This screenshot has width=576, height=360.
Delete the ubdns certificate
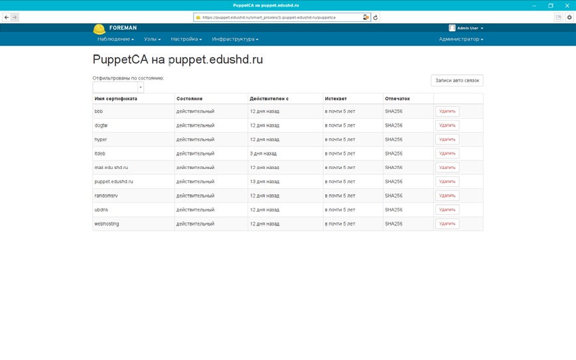pyautogui.click(x=447, y=210)
